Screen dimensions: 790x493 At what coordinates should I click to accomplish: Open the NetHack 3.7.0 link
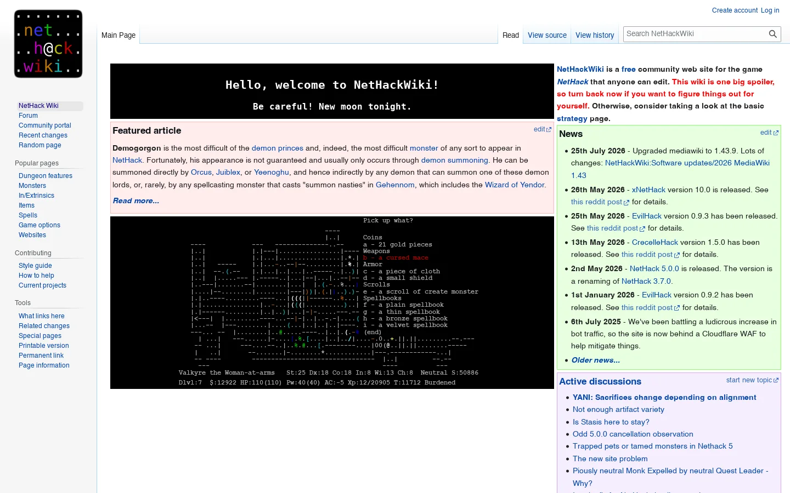point(646,281)
